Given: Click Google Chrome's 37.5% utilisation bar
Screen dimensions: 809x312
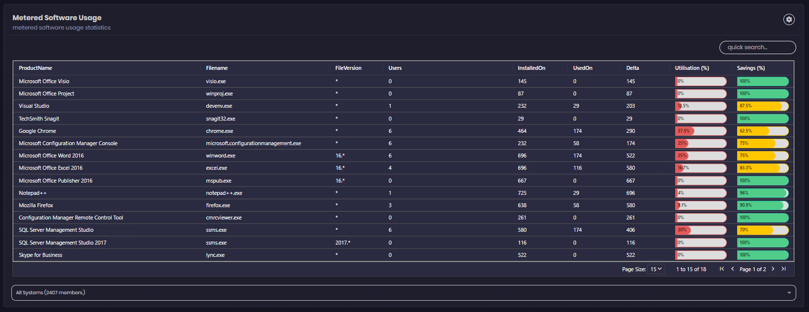Looking at the screenshot, I should coord(701,131).
